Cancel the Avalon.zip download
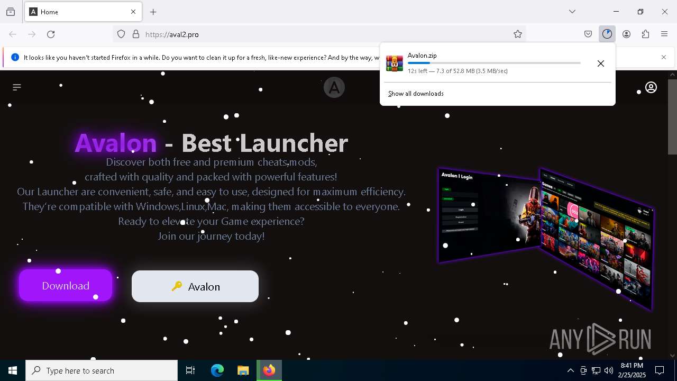Image resolution: width=677 pixels, height=381 pixels. [x=601, y=63]
